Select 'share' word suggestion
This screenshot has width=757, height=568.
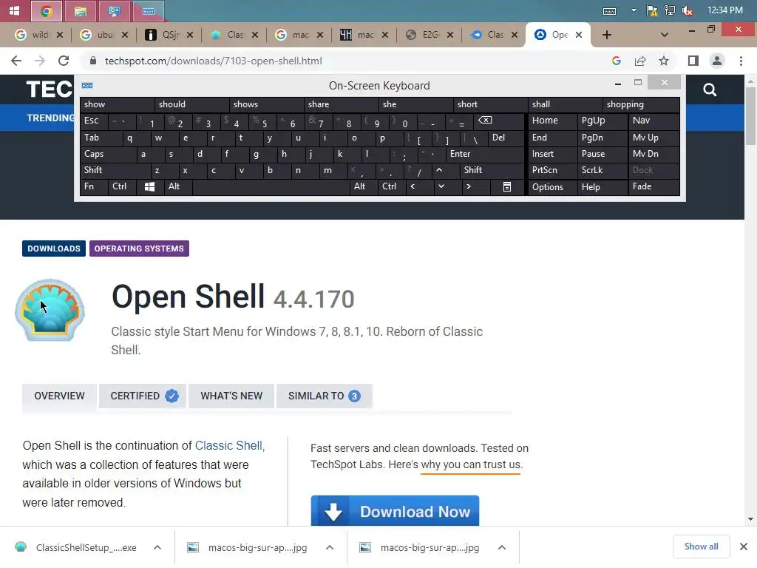click(x=341, y=104)
